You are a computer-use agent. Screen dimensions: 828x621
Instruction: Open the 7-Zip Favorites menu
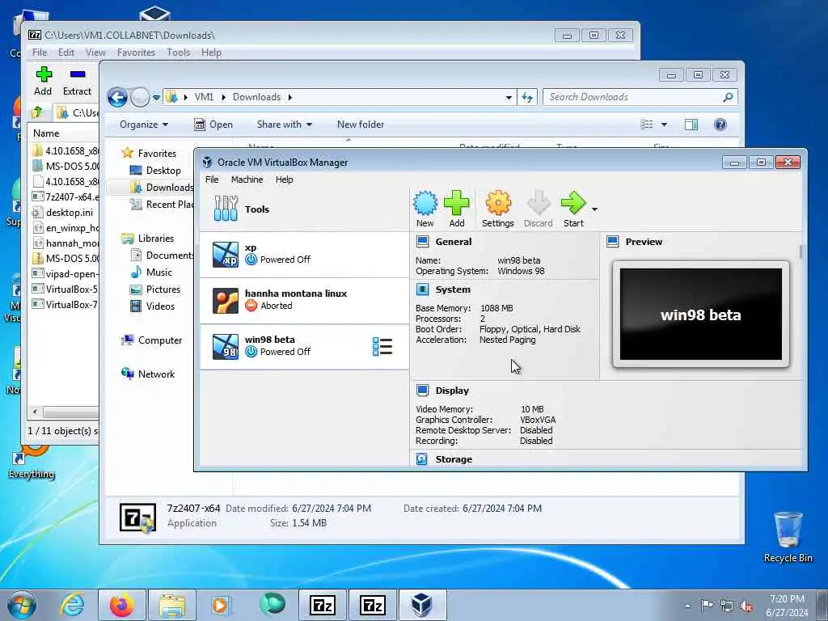[136, 53]
